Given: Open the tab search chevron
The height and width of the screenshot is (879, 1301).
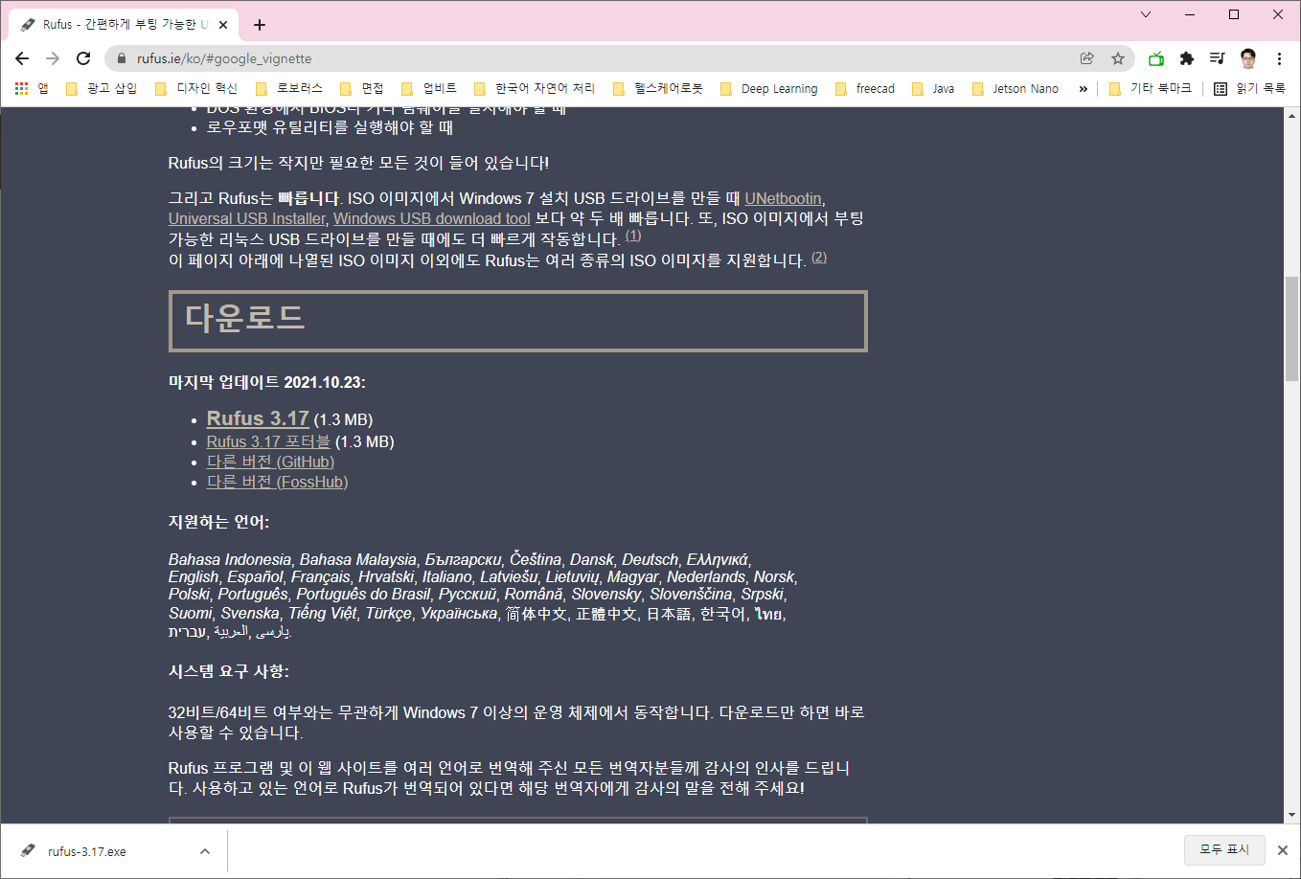Looking at the screenshot, I should [x=1146, y=14].
